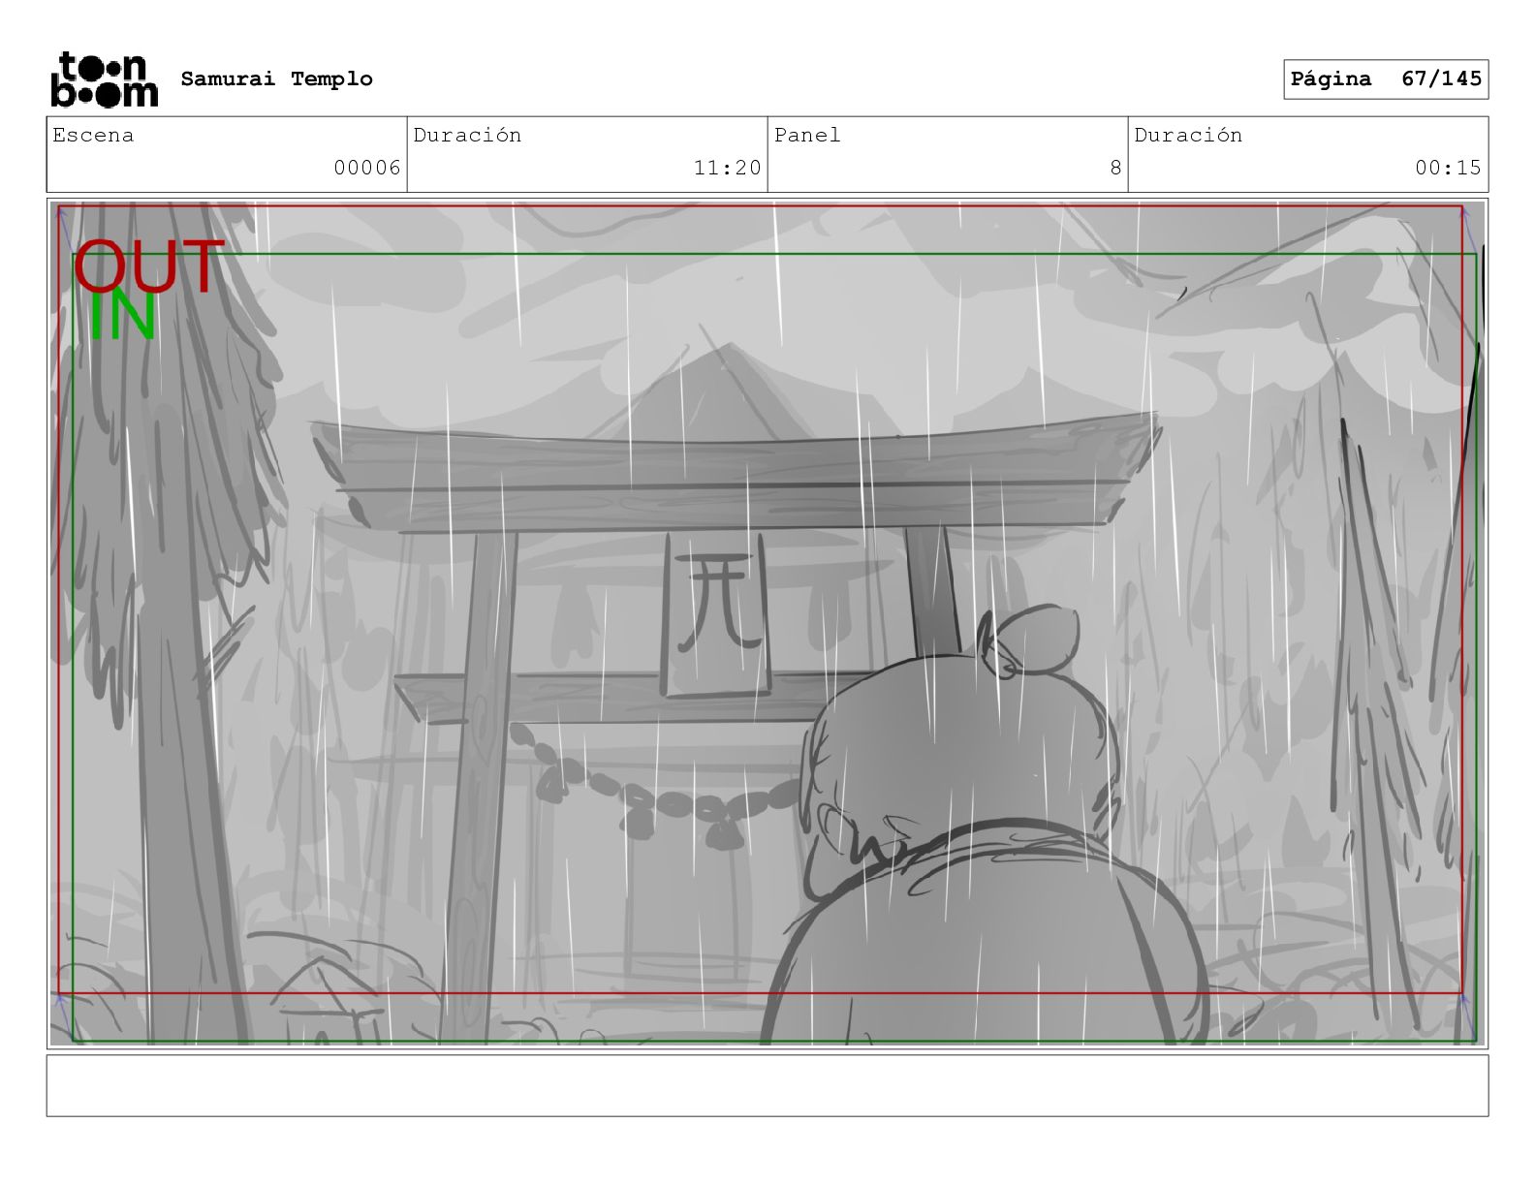This screenshot has height=1186, width=1535.
Task: Select the 'Samurai Templo' title text
Action: (276, 79)
